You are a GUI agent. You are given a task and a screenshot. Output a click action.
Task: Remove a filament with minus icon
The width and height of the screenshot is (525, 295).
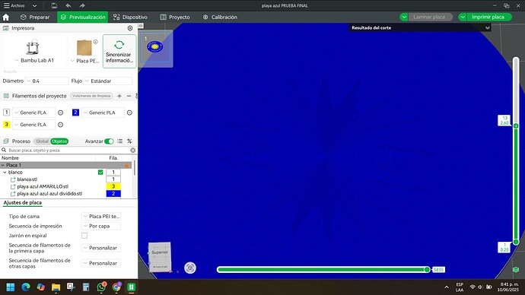click(129, 96)
